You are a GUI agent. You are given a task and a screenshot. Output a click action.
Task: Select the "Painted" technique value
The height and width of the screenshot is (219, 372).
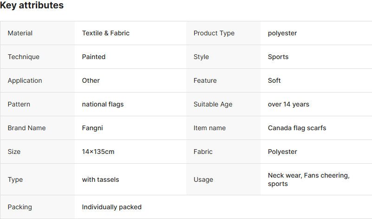pos(94,57)
